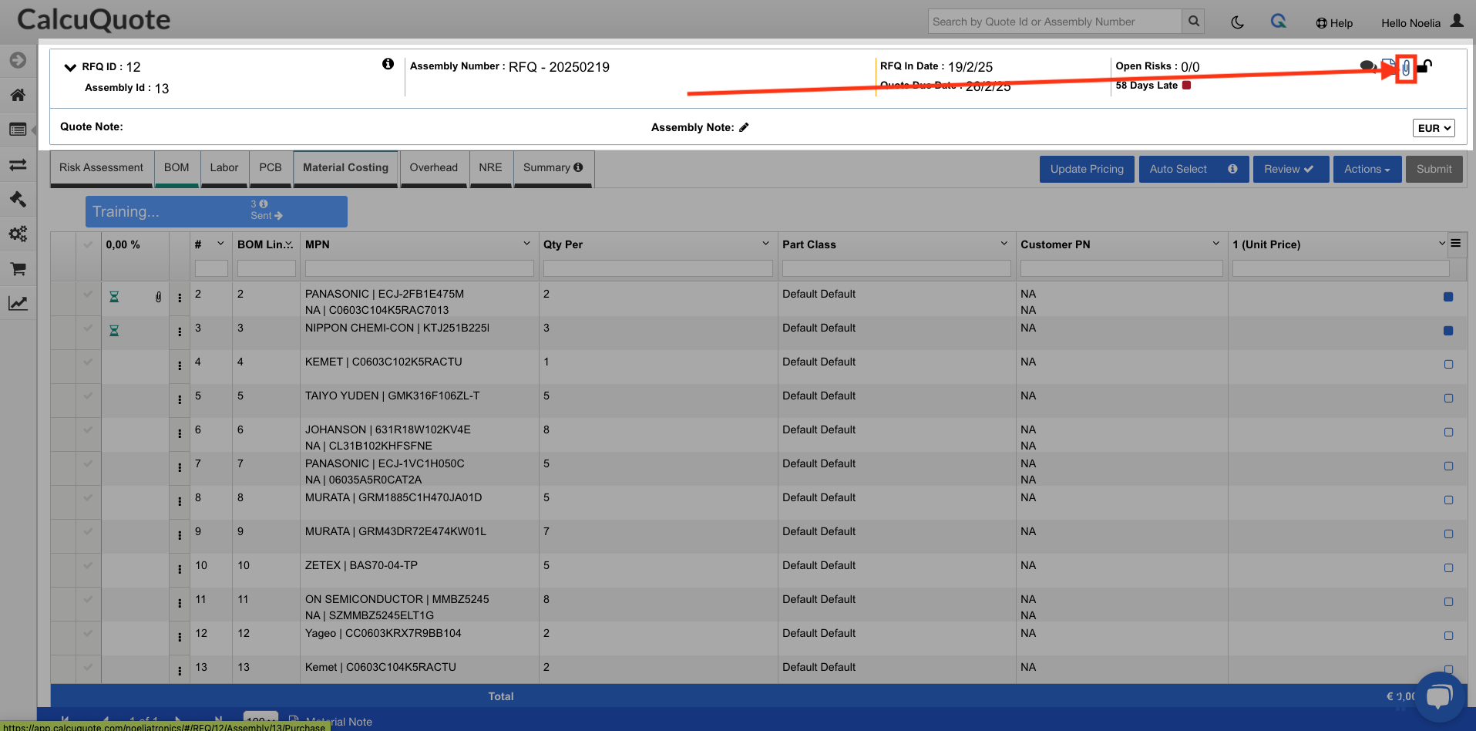The image size is (1476, 731).
Task: Click the 58 Days Late red indicator
Action: point(1186,86)
